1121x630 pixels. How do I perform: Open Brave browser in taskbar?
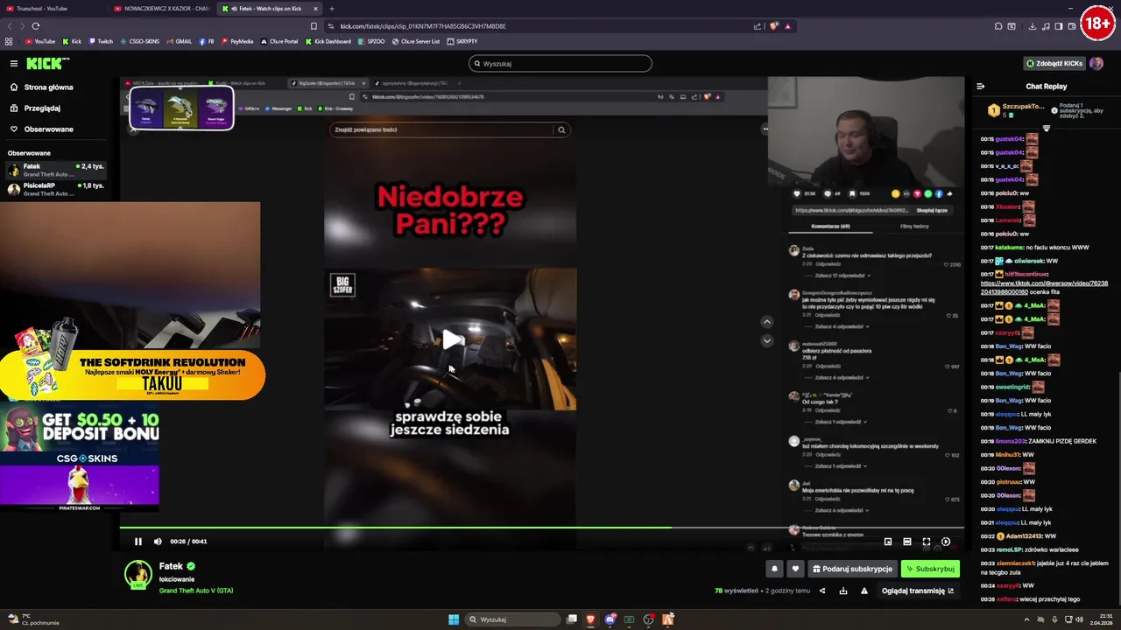tap(590, 619)
